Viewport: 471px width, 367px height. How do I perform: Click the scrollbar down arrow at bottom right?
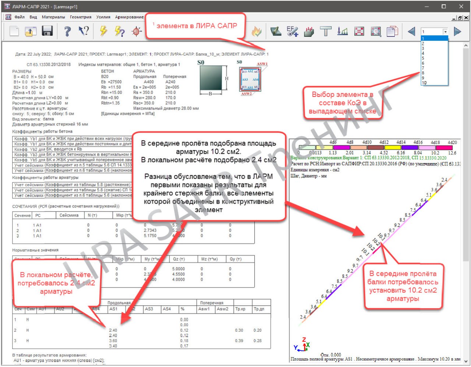pyautogui.click(x=465, y=361)
